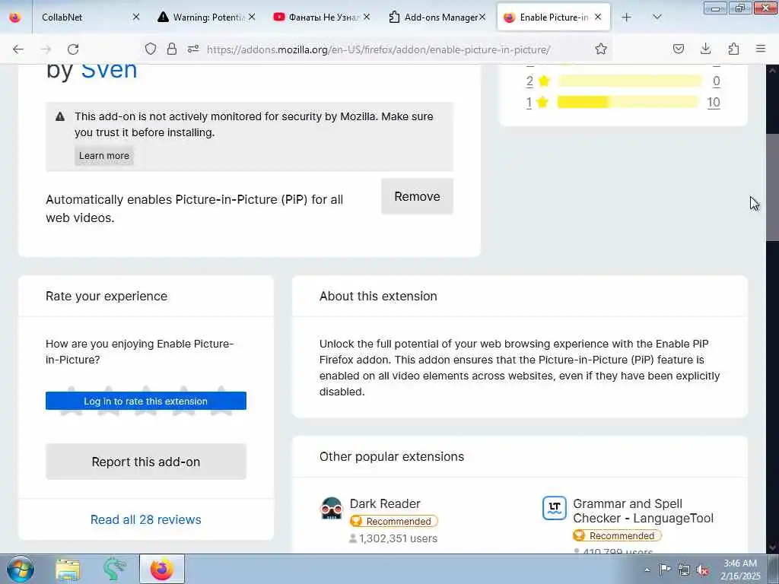Remove the add-on
This screenshot has height=584, width=779.
417,197
